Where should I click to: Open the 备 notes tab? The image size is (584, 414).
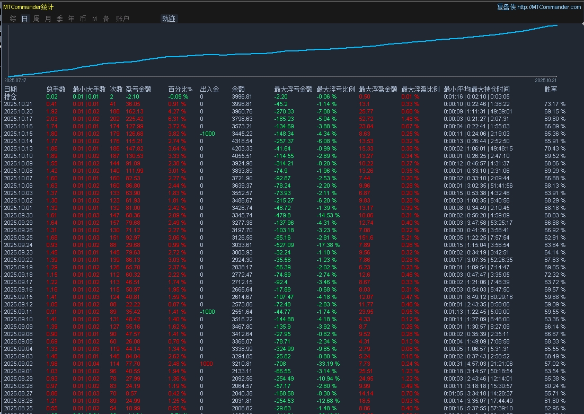tap(106, 19)
